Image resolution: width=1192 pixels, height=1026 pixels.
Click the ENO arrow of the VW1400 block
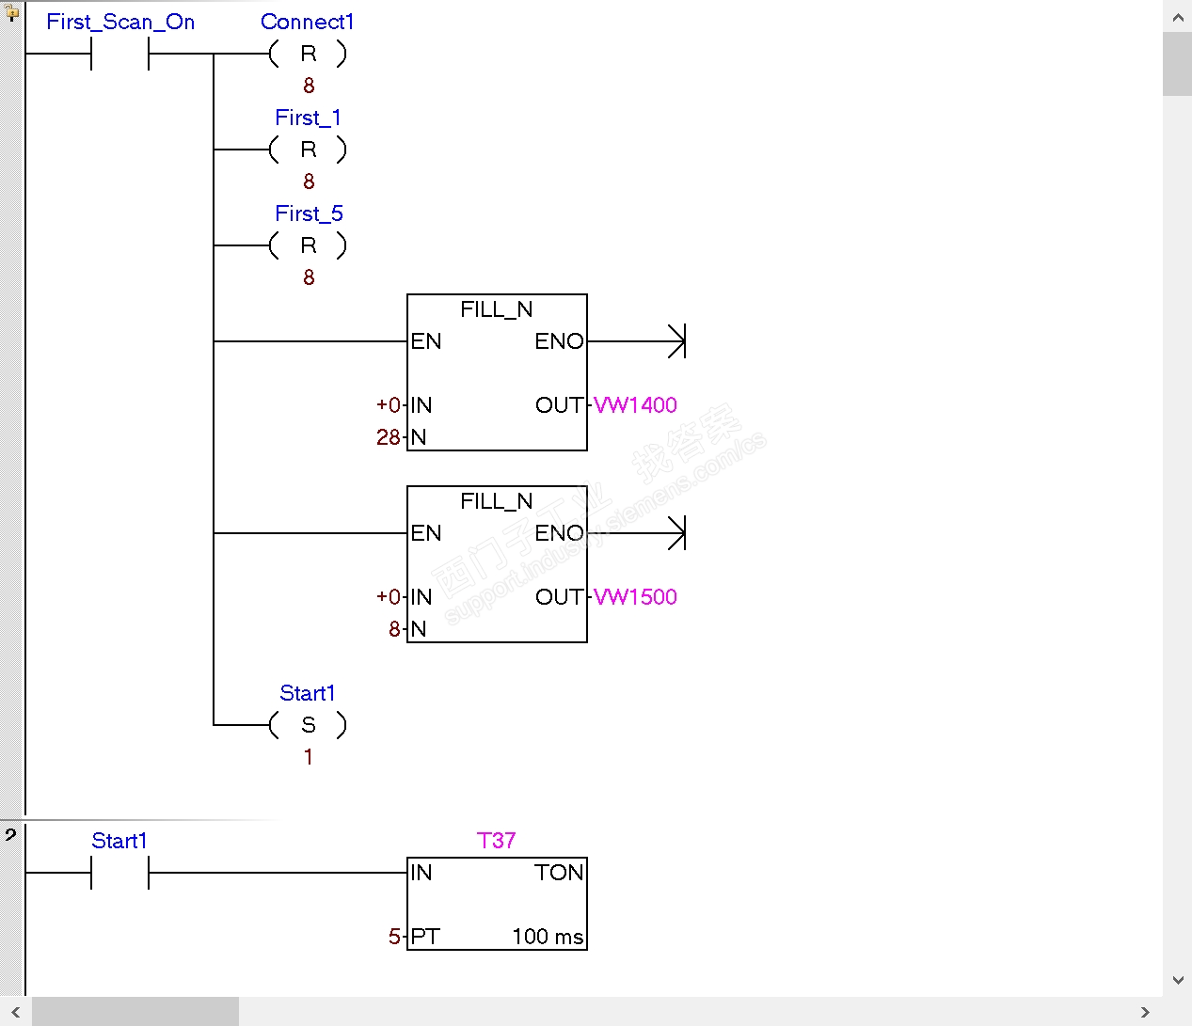pos(676,341)
